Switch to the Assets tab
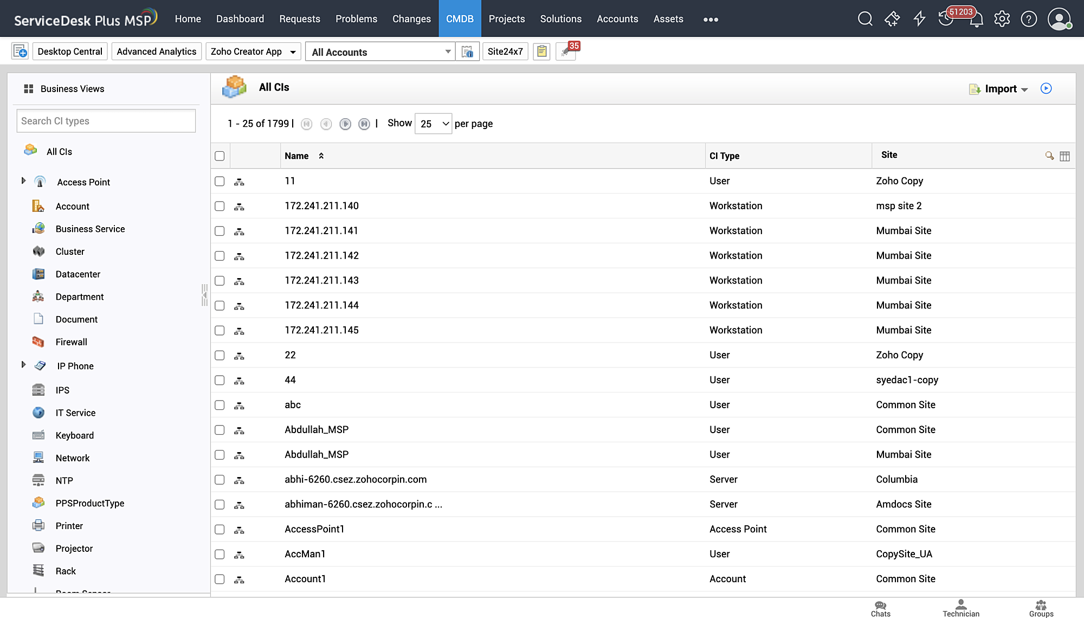Viewport: 1084px width, 618px height. click(668, 19)
